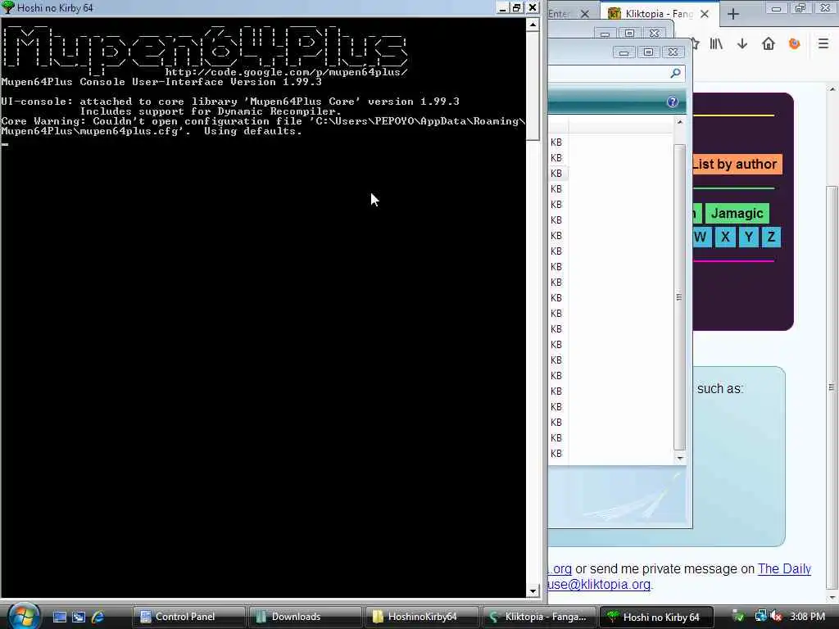The image size is (839, 629).
Task: Click the 3:08 PM taskbar clock
Action: tap(807, 617)
